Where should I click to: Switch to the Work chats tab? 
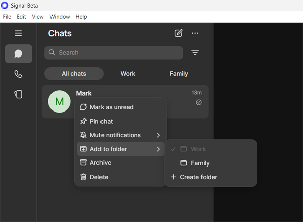pyautogui.click(x=128, y=74)
